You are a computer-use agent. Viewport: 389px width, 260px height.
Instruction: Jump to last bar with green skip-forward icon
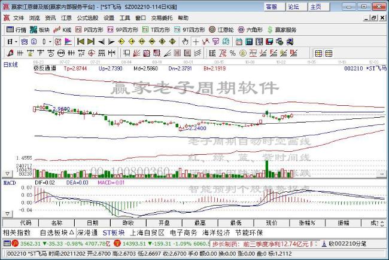91,42
